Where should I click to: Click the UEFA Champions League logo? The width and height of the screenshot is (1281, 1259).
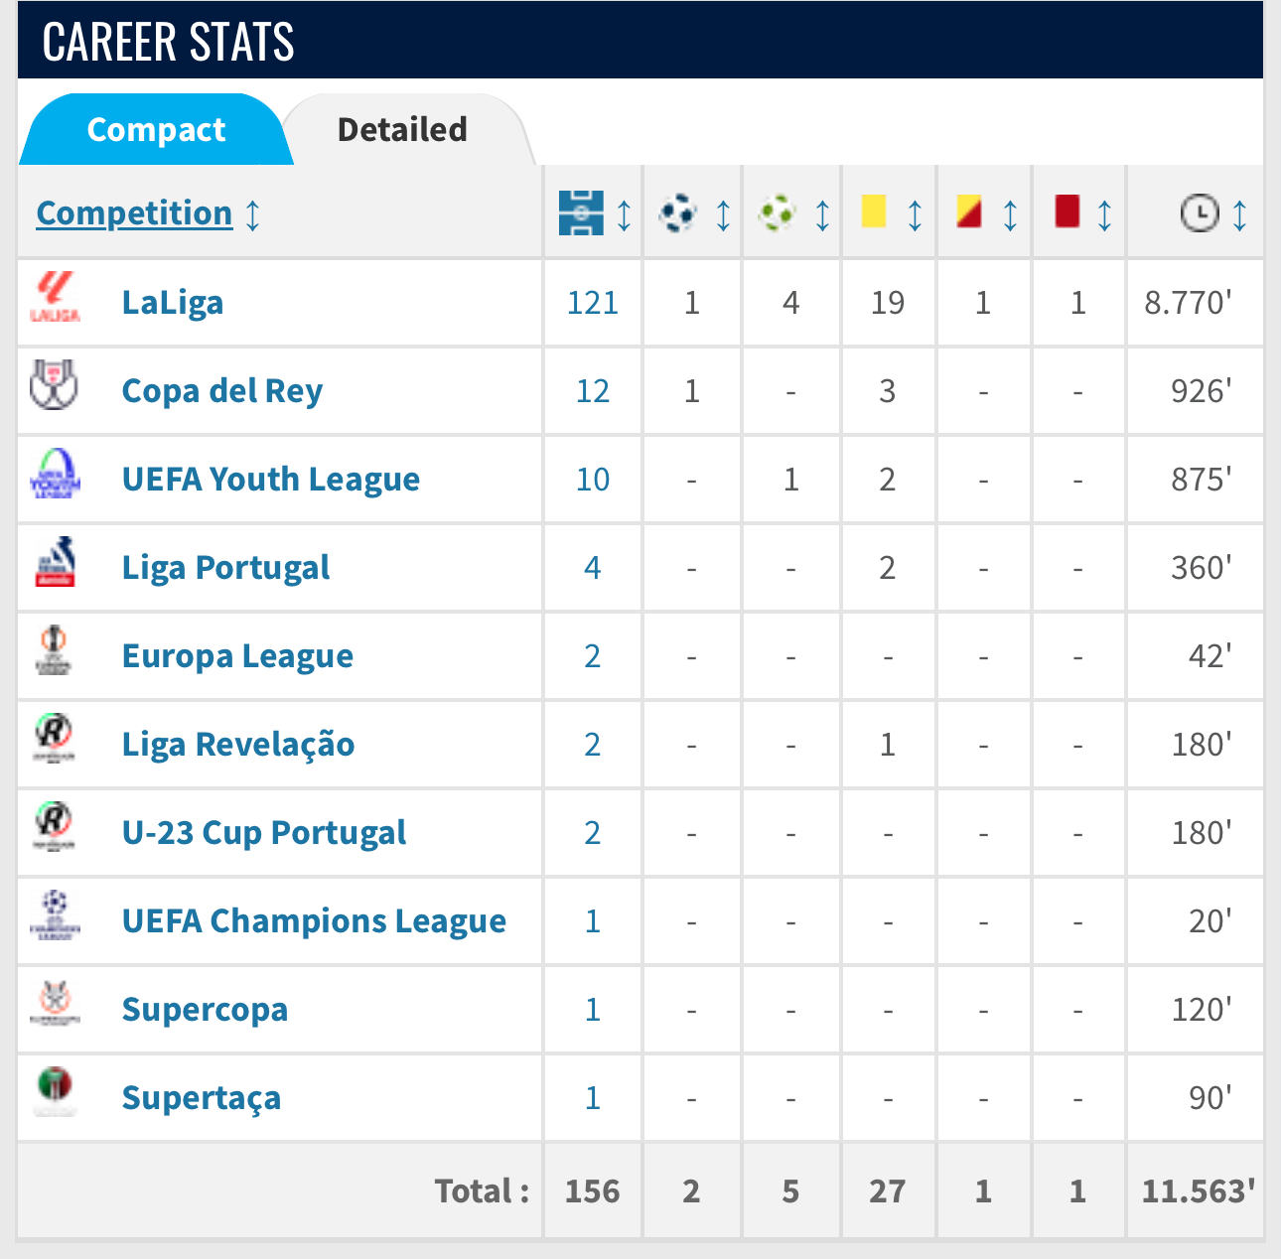(x=55, y=915)
